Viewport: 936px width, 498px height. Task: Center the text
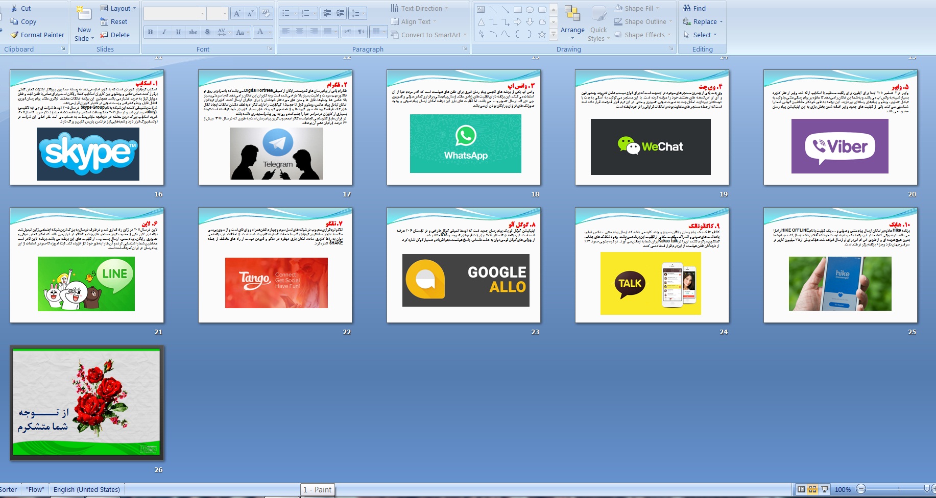tap(299, 32)
